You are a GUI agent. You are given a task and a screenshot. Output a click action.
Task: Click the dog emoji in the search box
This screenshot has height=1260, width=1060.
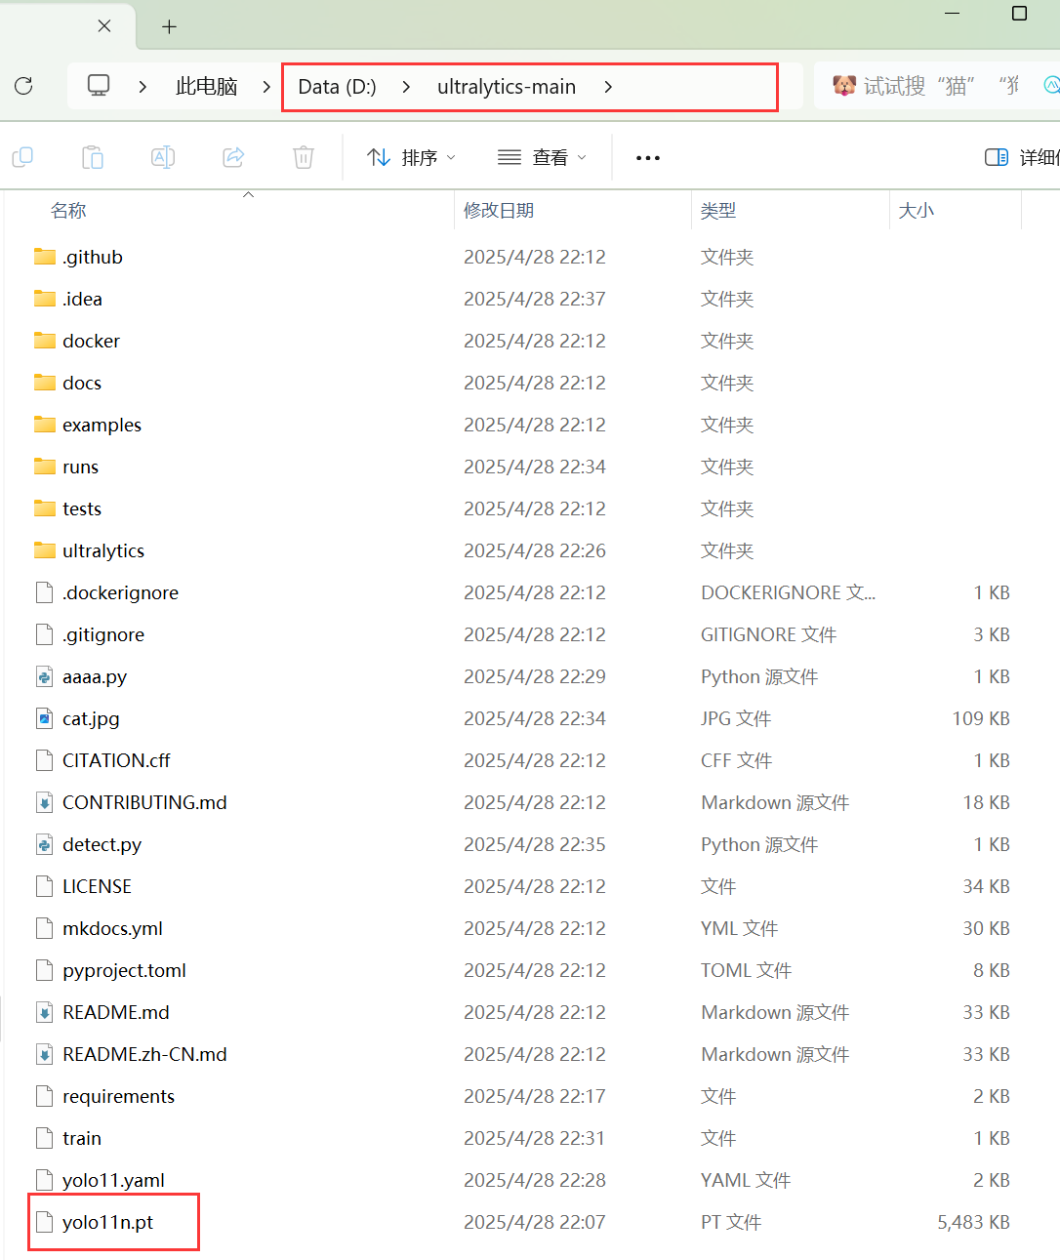(x=842, y=85)
